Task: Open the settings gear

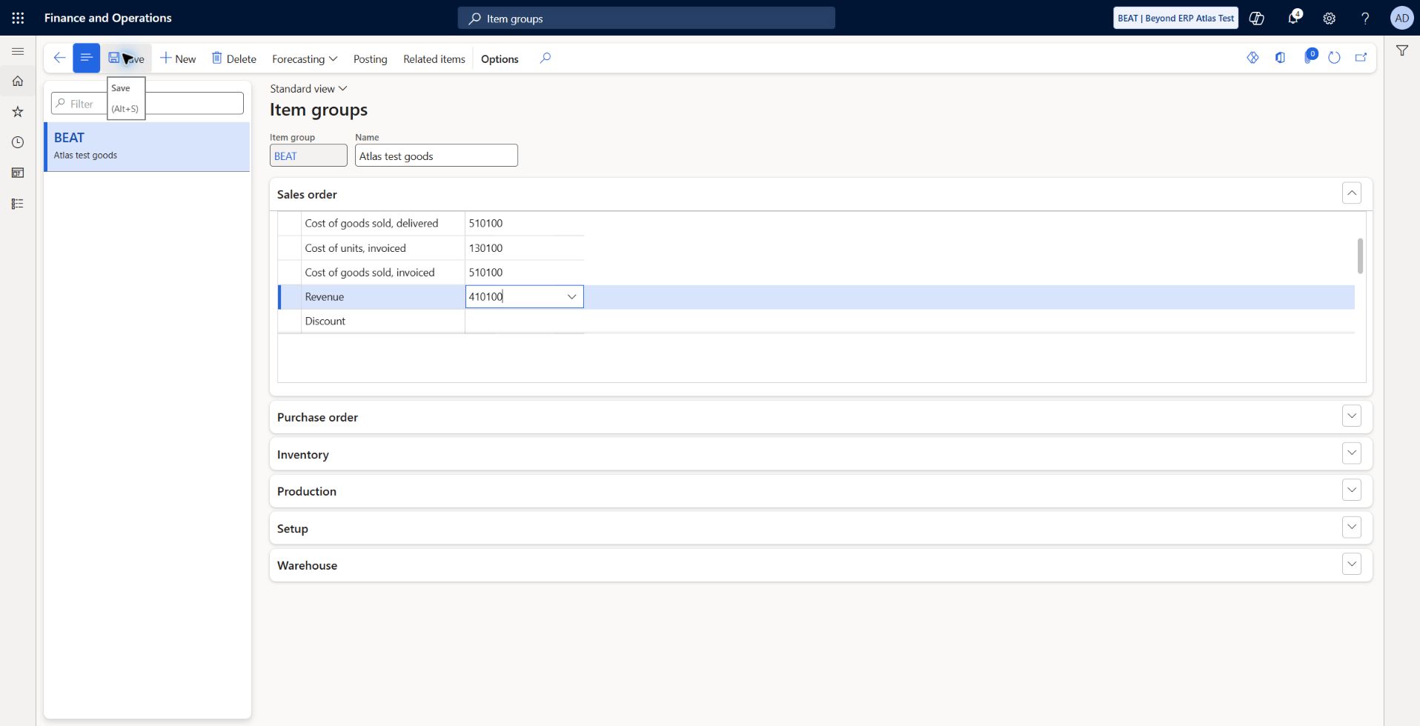Action: click(x=1329, y=19)
